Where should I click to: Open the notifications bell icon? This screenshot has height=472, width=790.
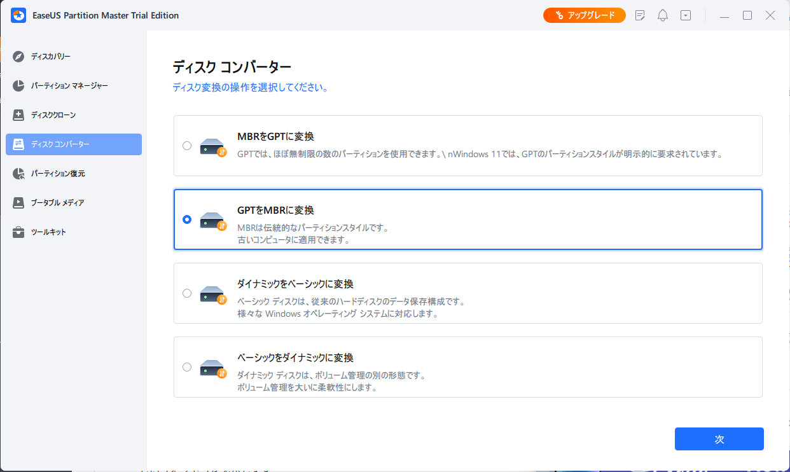[663, 15]
